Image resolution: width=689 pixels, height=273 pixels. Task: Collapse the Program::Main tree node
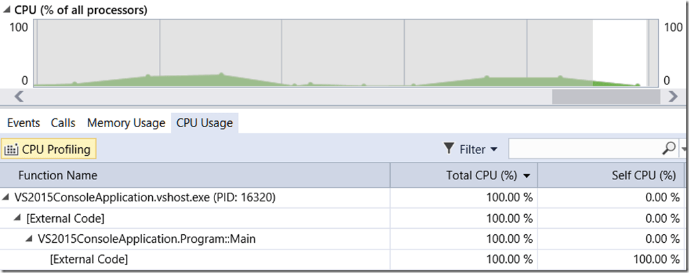(x=30, y=239)
